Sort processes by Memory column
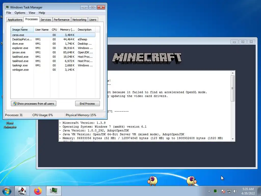 coord(67,30)
